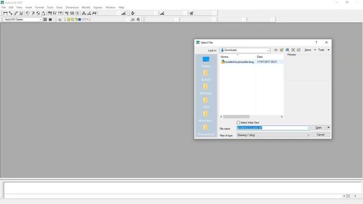The image size is (363, 204).
Task: Open Dimension Style manager icon after dim style dropdown
Action: click(x=124, y=13)
